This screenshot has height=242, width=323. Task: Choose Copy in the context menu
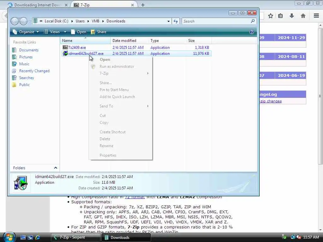[x=120, y=123]
